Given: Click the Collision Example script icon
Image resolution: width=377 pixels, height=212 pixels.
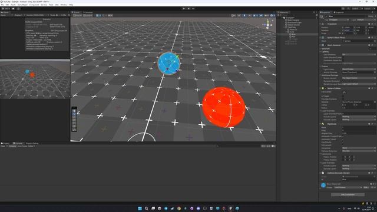Looking at the screenshot, I should [323, 173].
